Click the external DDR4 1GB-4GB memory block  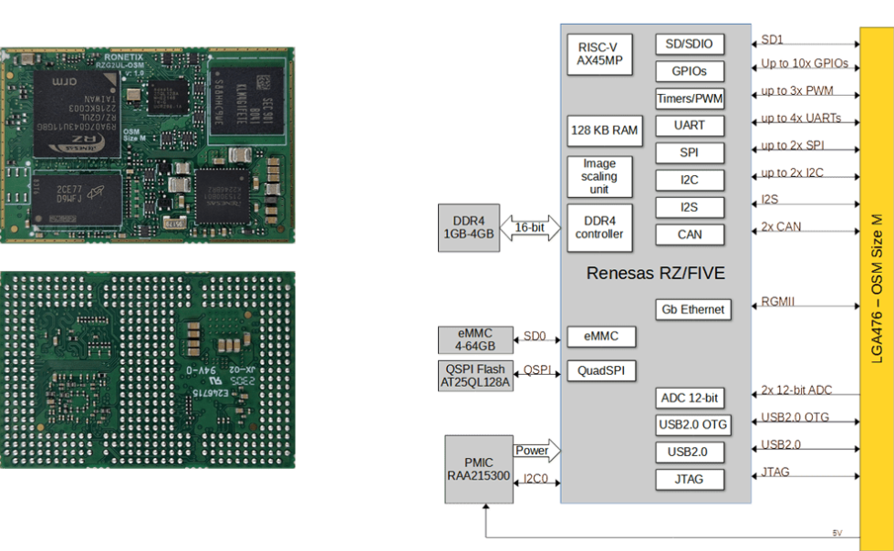click(469, 227)
